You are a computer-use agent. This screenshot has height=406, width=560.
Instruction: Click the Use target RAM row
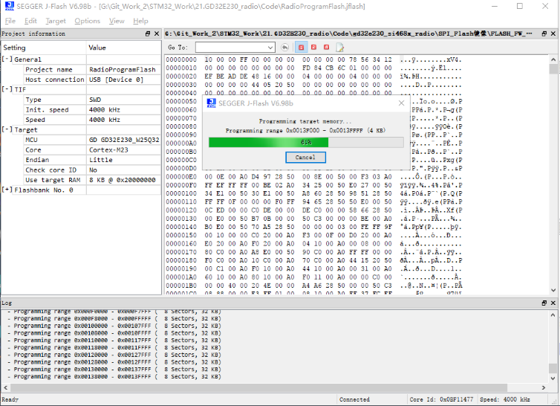[x=81, y=180]
